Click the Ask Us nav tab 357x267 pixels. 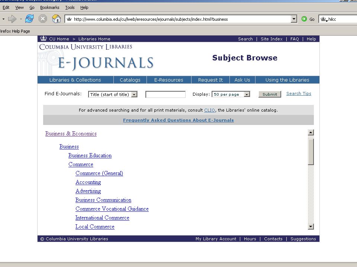tap(242, 80)
